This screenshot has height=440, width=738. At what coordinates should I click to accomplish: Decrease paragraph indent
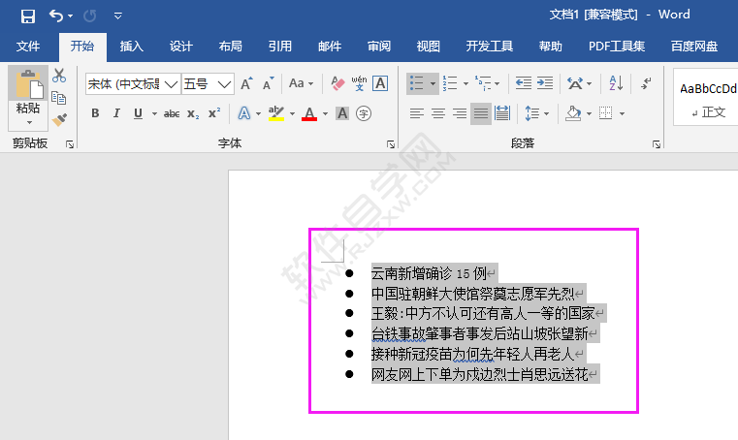pos(524,83)
